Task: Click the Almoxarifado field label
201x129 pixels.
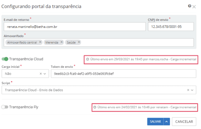Action: (13, 36)
